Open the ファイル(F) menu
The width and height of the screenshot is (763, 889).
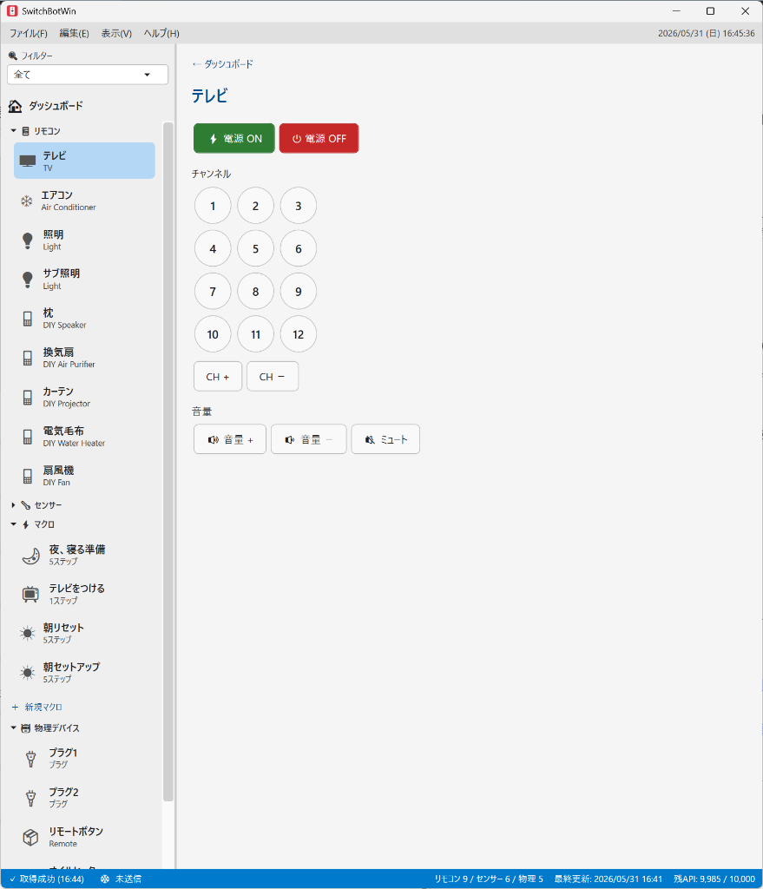(x=29, y=34)
